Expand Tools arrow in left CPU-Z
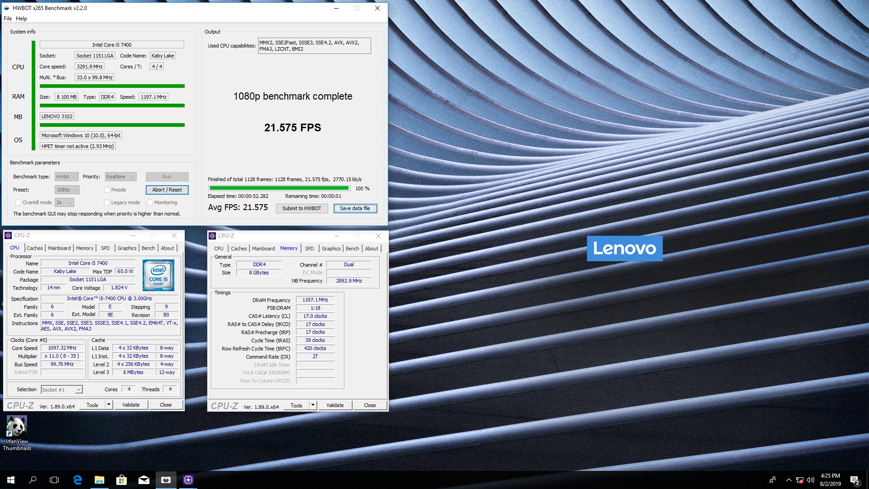The image size is (869, 489). (x=109, y=405)
